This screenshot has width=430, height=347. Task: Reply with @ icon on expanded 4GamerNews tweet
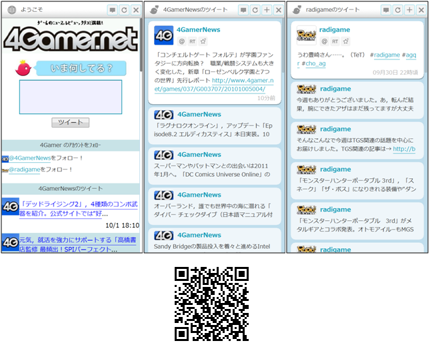click(x=182, y=41)
